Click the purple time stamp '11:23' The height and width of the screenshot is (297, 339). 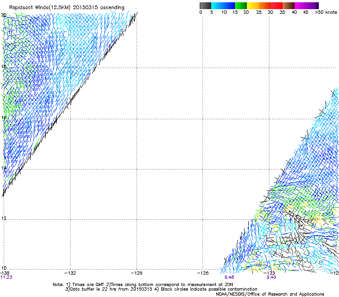[x=6, y=277]
